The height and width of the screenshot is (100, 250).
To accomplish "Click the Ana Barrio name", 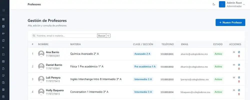I will point(52,52).
